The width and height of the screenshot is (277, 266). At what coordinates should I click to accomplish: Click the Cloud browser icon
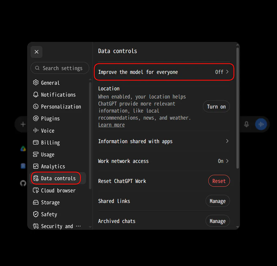click(36, 190)
